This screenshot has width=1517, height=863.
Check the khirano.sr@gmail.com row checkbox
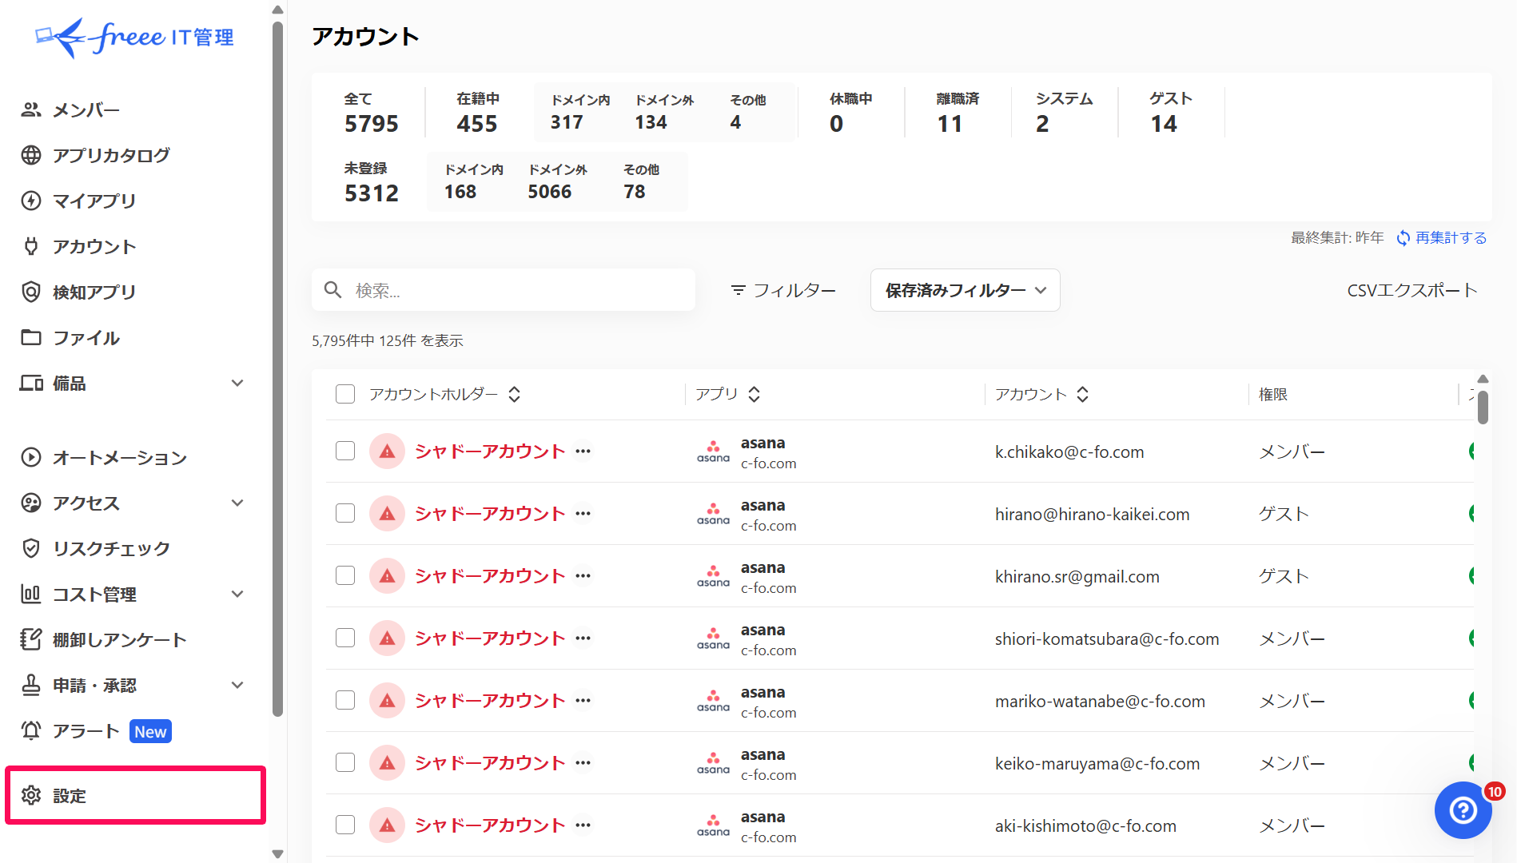tap(345, 575)
